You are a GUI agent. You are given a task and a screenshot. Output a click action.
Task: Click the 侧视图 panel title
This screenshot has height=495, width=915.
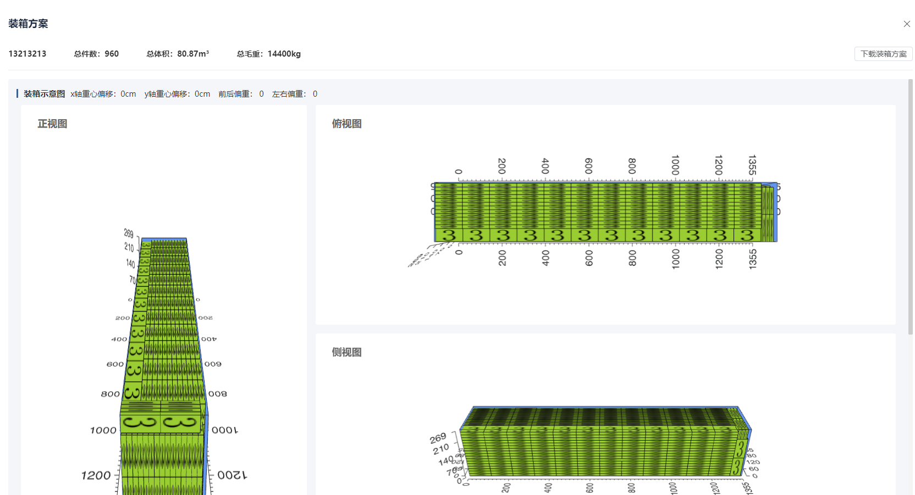[346, 352]
